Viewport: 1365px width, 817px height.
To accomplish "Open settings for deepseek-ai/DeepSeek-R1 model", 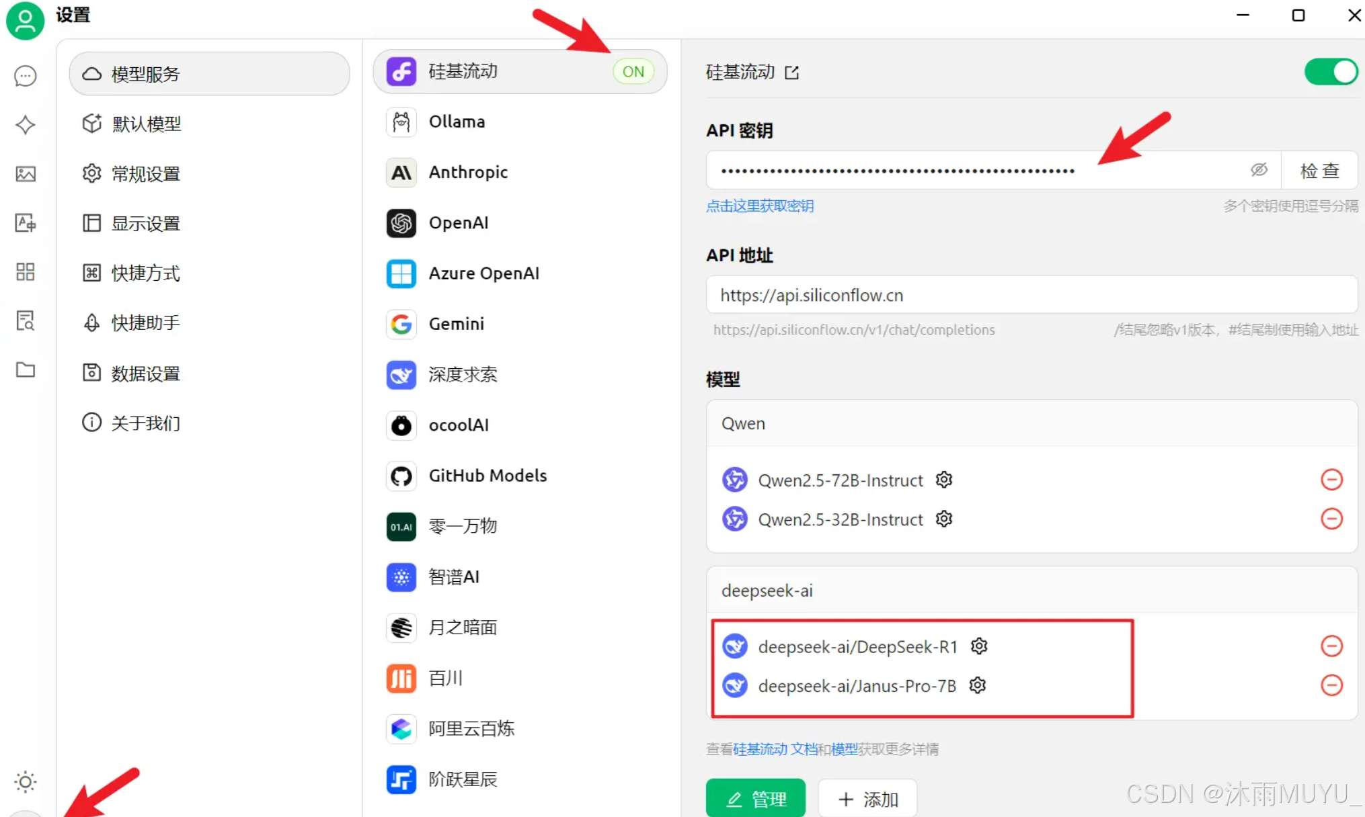I will 979,646.
